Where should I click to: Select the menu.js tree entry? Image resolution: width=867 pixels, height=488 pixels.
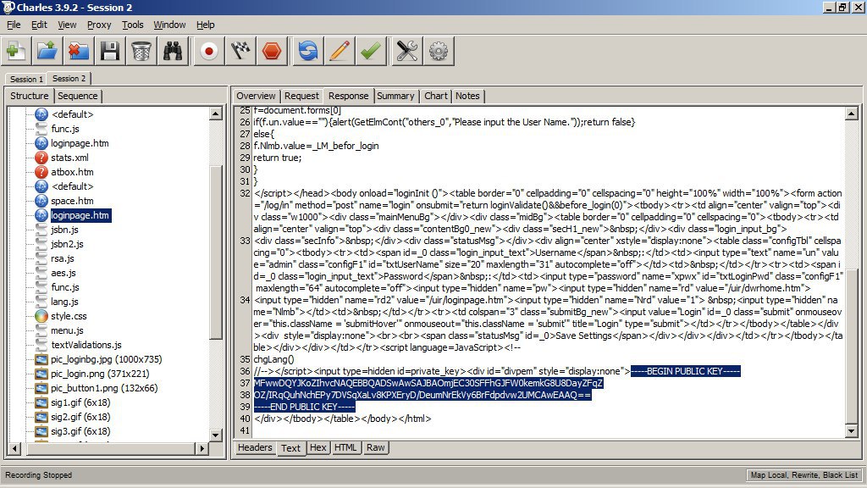(67, 330)
